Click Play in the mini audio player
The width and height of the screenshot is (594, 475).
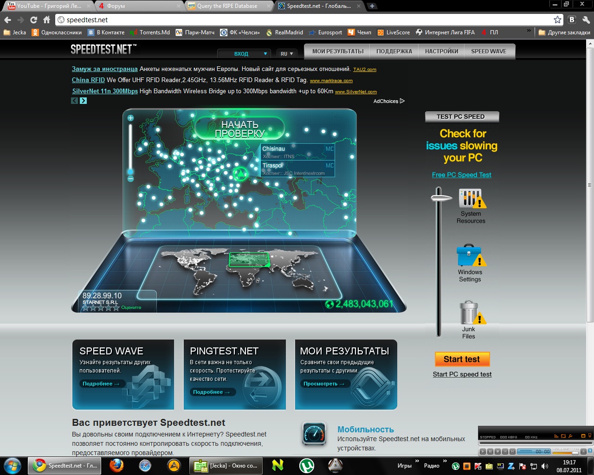(x=483, y=451)
